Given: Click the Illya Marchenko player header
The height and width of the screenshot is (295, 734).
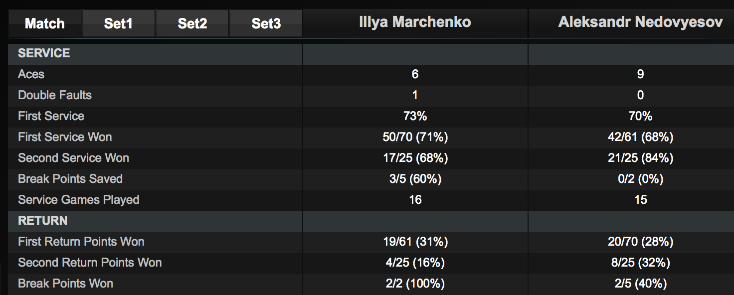Looking at the screenshot, I should point(415,22).
